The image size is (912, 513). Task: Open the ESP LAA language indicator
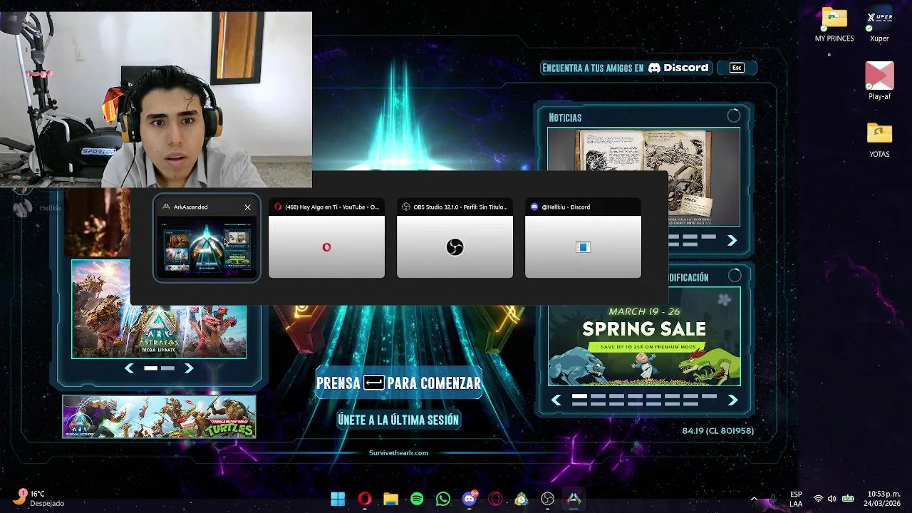pyautogui.click(x=796, y=499)
